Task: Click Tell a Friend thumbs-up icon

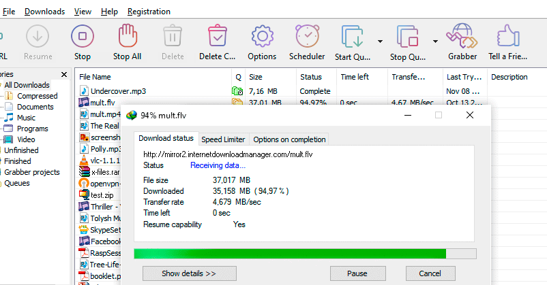Action: [509, 35]
